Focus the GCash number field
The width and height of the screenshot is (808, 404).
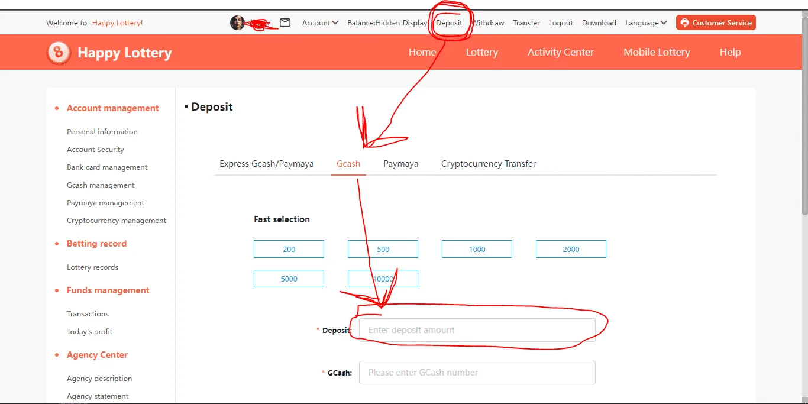click(477, 373)
